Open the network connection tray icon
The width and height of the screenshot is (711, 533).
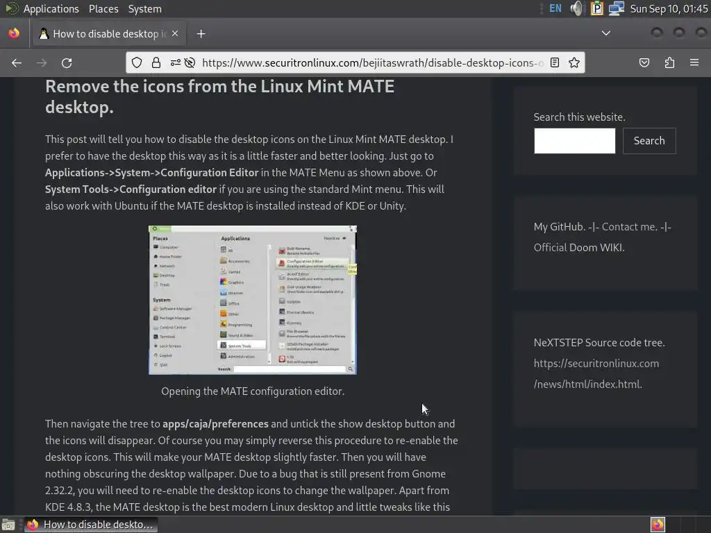(617, 8)
